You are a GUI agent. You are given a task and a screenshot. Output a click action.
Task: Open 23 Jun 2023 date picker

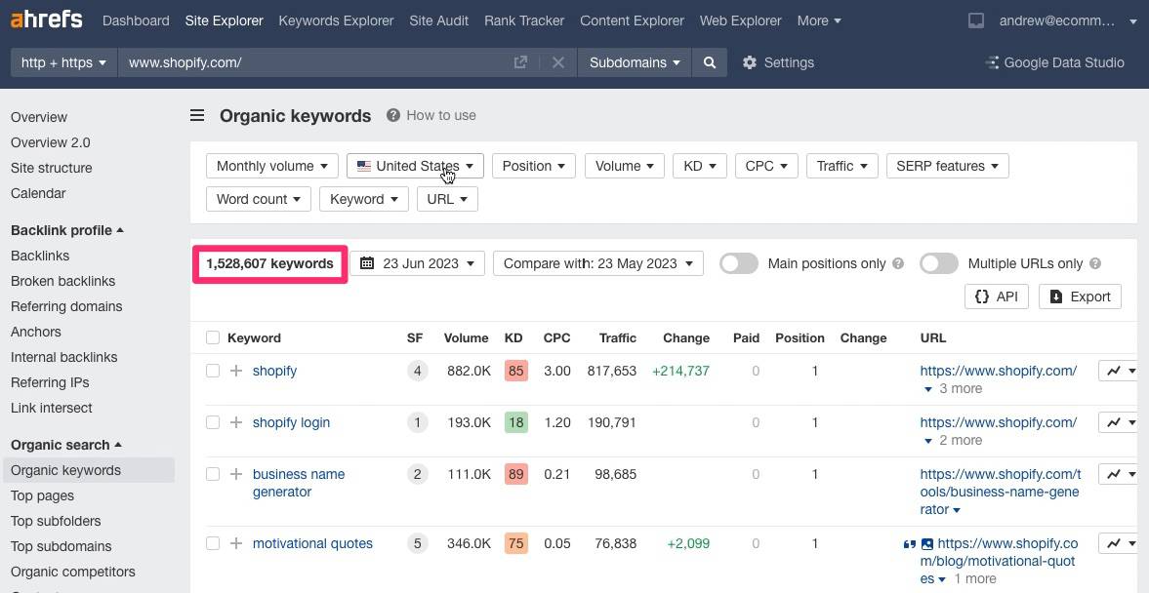(x=417, y=263)
